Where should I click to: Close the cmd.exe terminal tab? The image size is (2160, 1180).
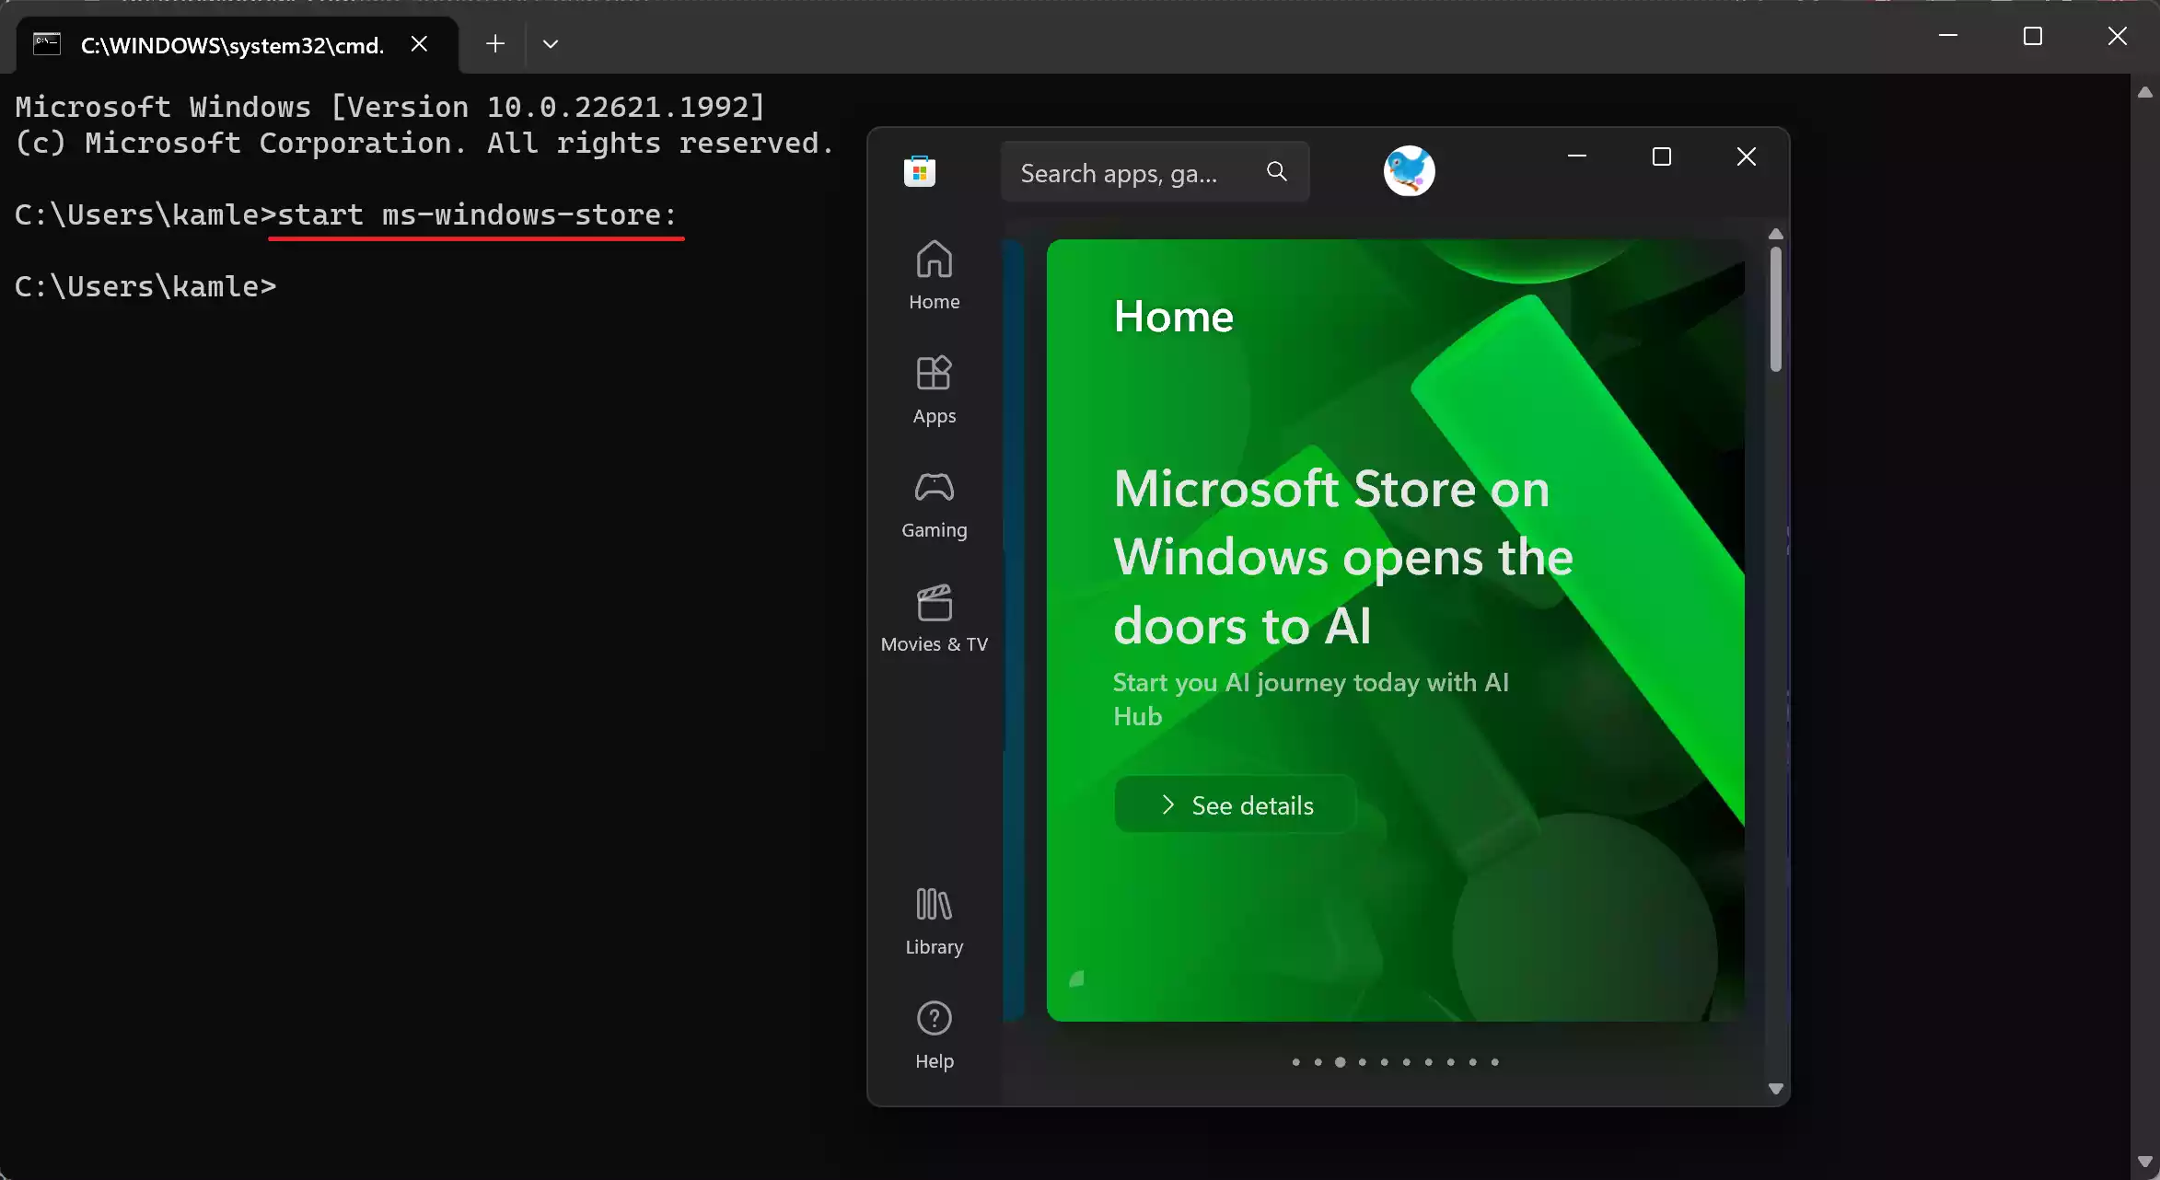point(419,43)
